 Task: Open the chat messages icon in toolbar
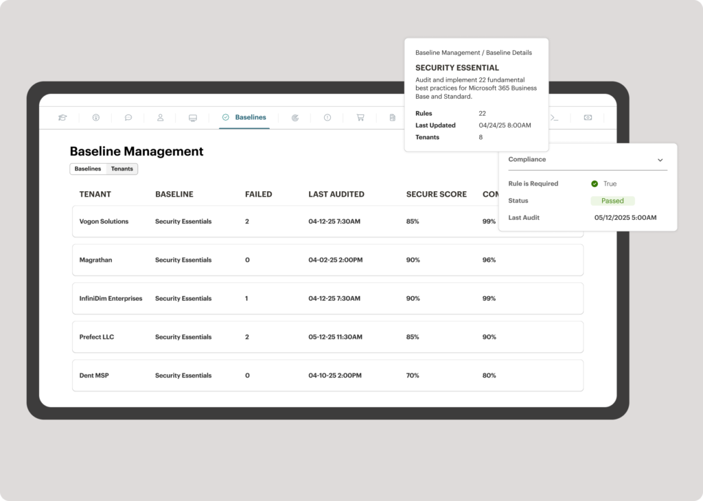pyautogui.click(x=128, y=117)
